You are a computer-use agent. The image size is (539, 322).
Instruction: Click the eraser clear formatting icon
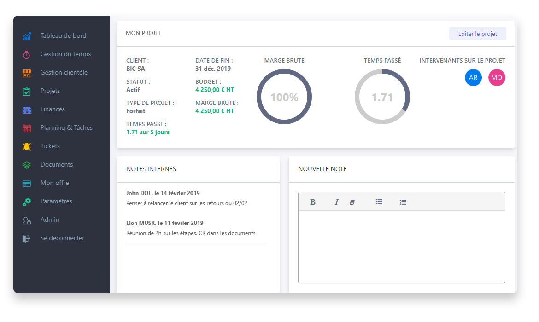[352, 202]
